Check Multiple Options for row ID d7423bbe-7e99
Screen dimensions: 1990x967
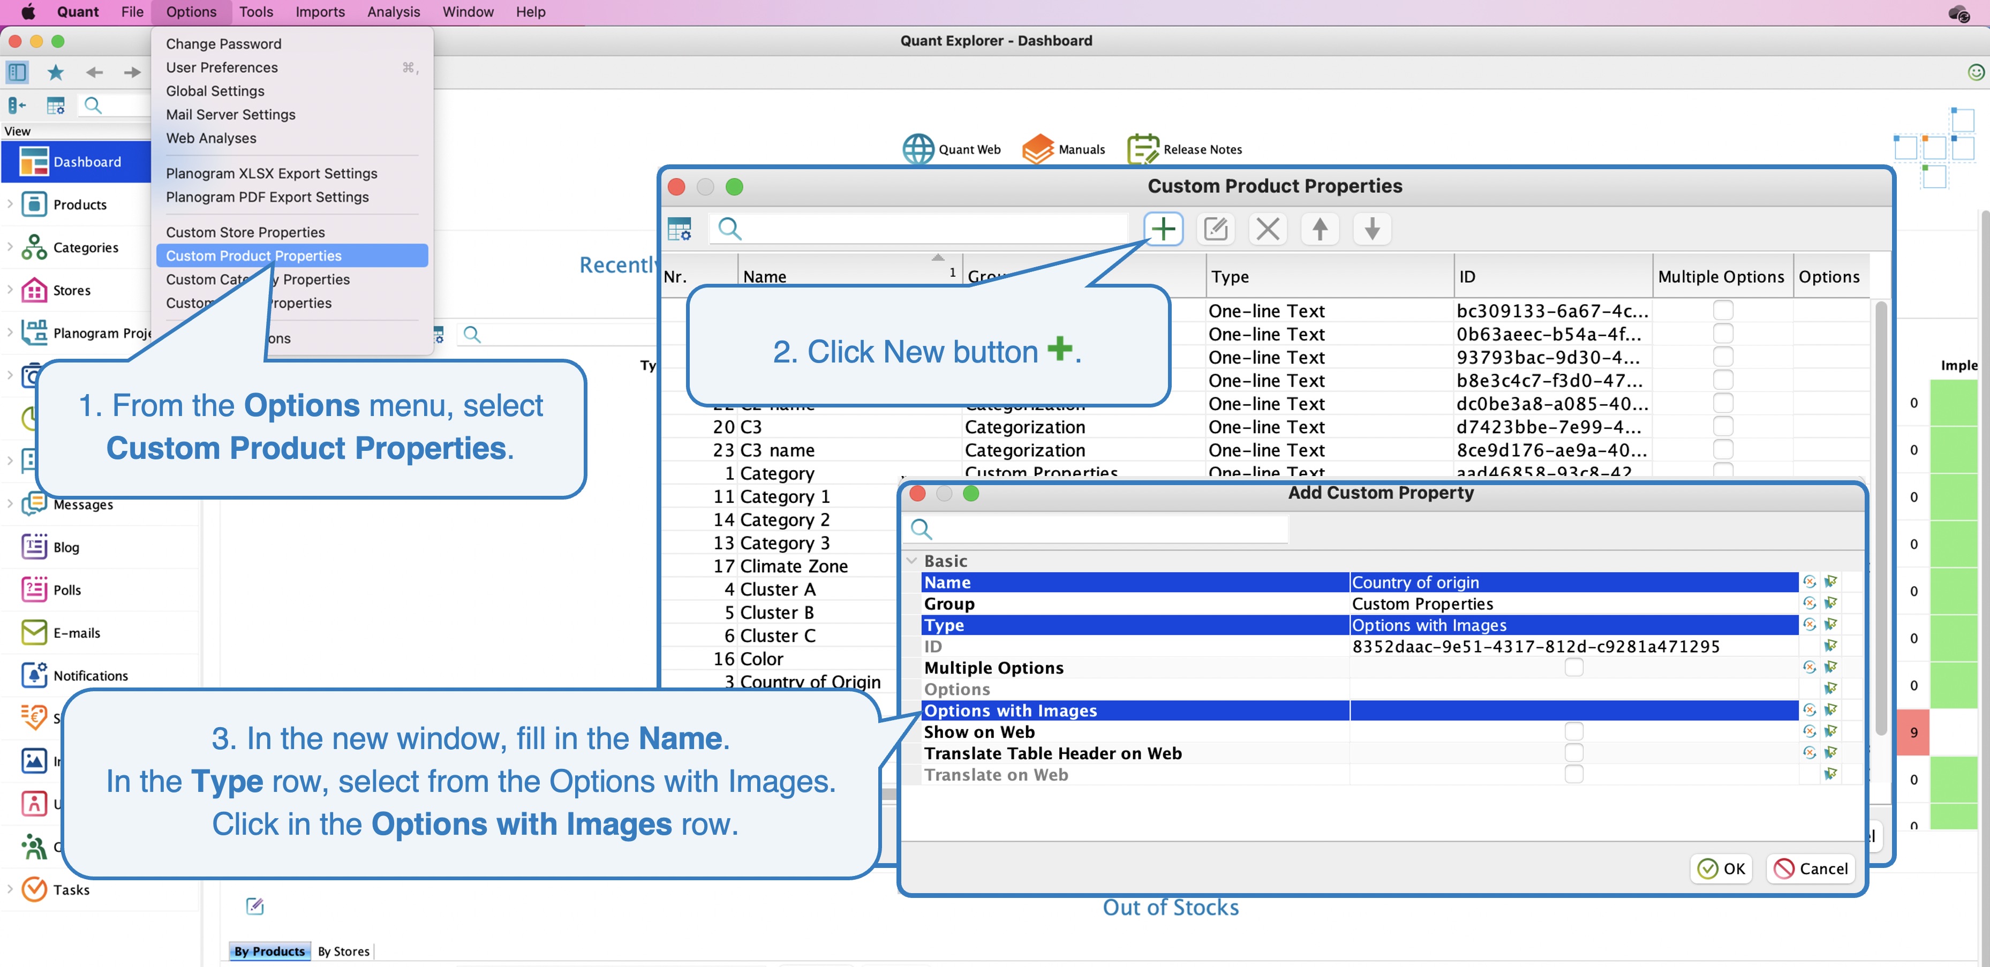click(x=1723, y=426)
